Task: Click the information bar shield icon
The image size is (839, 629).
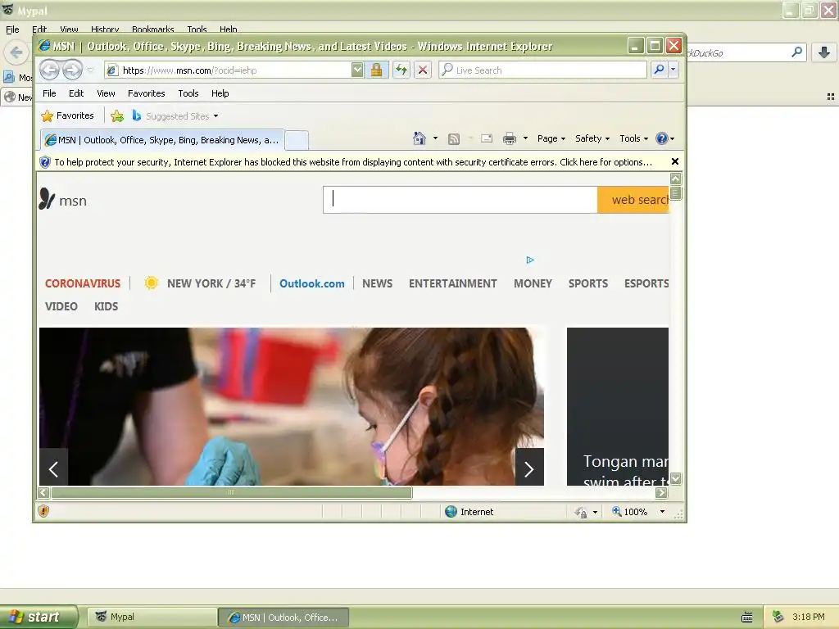Action: (45, 162)
